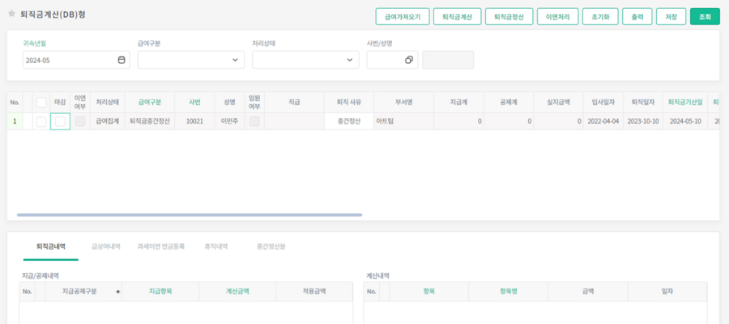Toggle the select-all checkbox in grid header
The image size is (729, 324).
click(41, 103)
